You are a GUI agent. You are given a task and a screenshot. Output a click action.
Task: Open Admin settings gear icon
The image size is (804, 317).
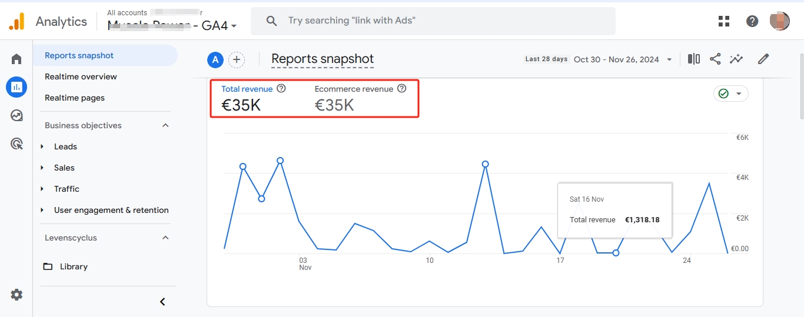(16, 295)
